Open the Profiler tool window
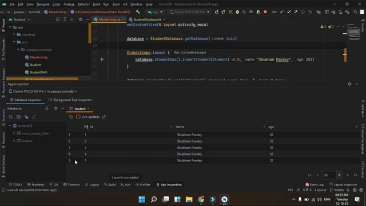The image size is (366, 206). 142,184
